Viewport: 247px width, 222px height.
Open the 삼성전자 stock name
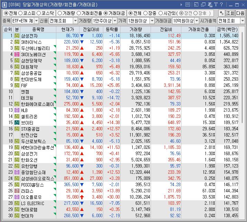coord(29,36)
